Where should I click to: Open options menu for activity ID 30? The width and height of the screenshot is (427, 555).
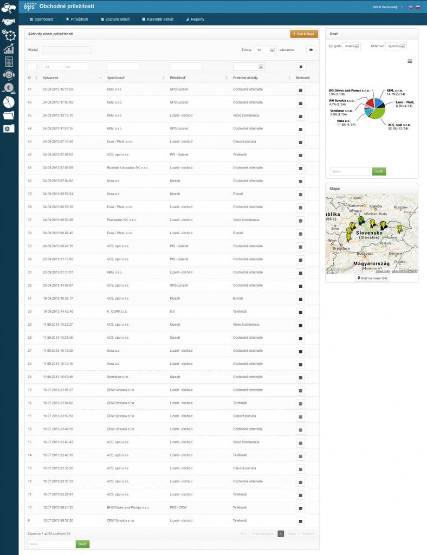click(300, 312)
